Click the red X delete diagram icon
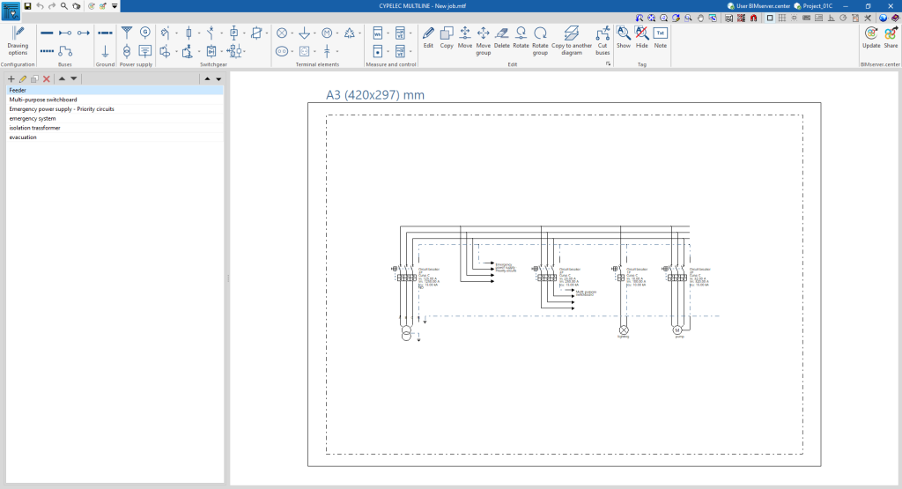The width and height of the screenshot is (902, 489). point(47,78)
